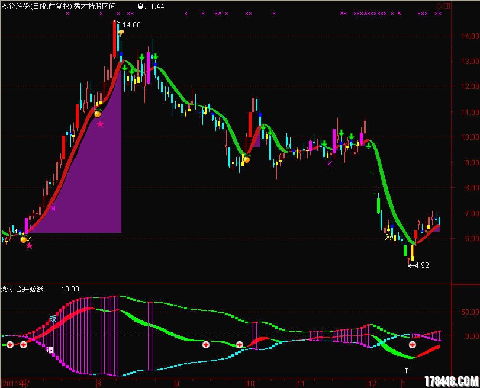Click month 8 on the time axis
Viewport: 480px width, 388px height.
pos(99,383)
